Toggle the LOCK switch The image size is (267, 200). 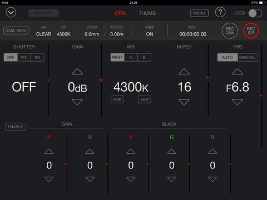(x=255, y=13)
